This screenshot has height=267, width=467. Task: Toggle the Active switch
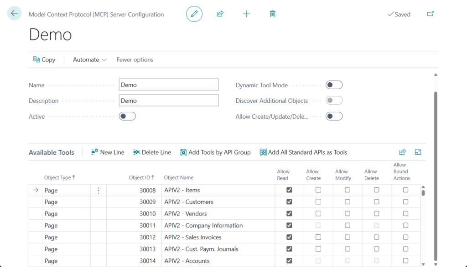[127, 116]
